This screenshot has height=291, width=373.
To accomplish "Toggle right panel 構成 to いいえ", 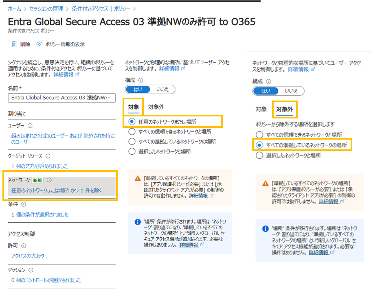I will click(291, 91).
